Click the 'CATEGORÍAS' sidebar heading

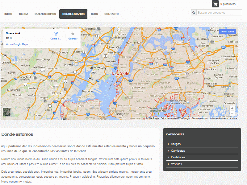click(175, 134)
